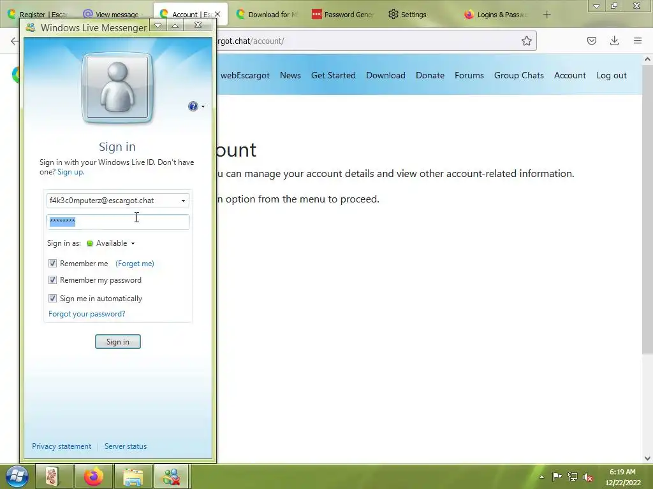
Task: Open the Server status link
Action: [x=126, y=446]
